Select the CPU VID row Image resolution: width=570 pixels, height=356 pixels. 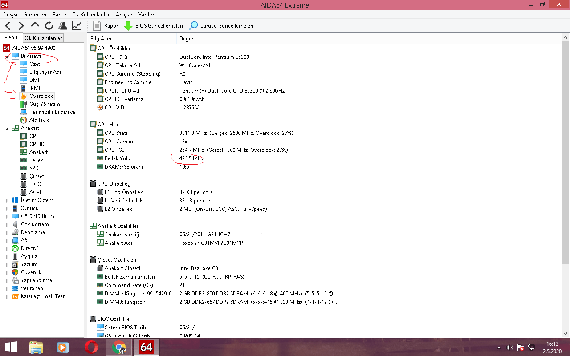click(219, 108)
